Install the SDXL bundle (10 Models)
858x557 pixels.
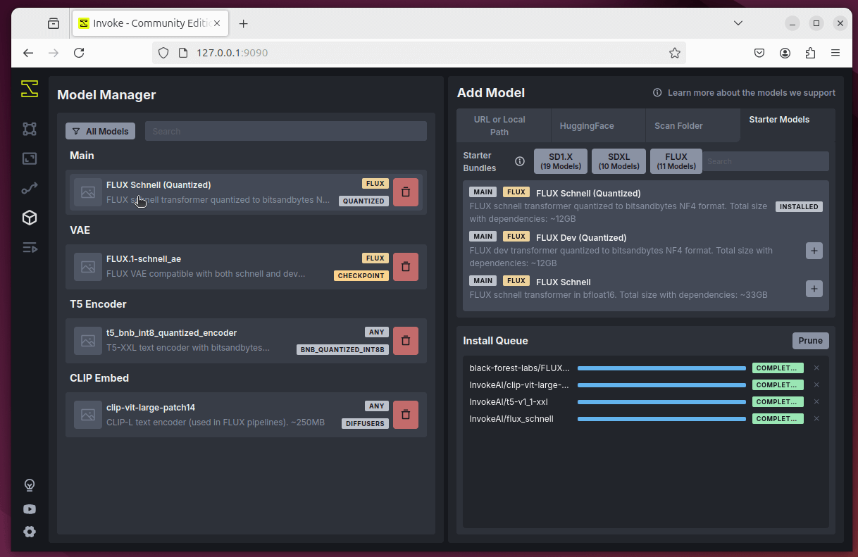pos(618,161)
